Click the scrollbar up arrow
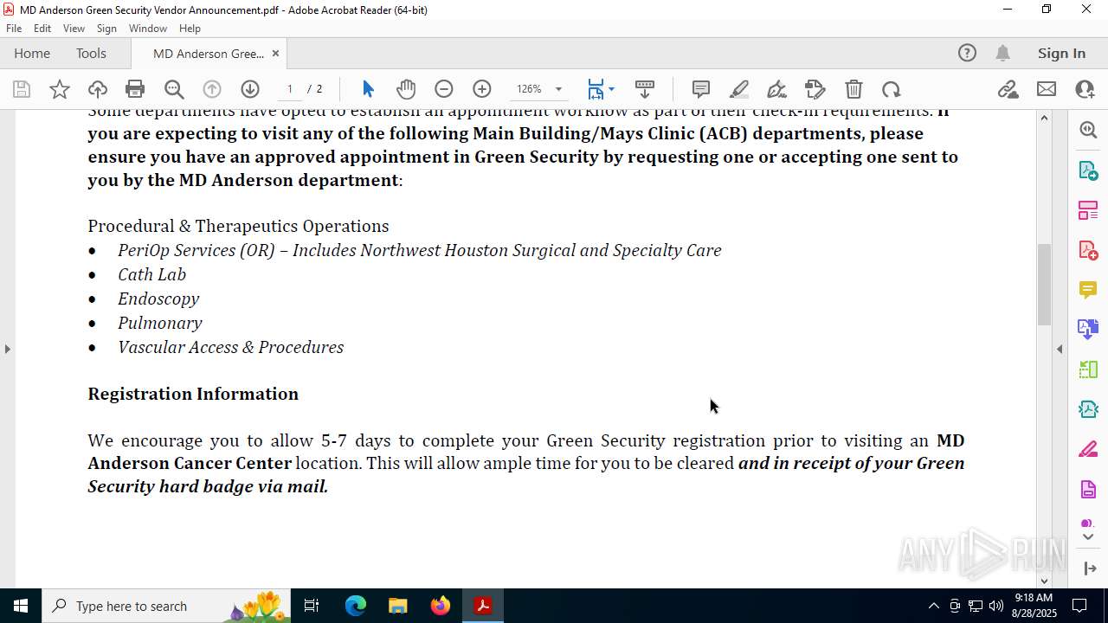This screenshot has width=1108, height=623. click(1044, 118)
